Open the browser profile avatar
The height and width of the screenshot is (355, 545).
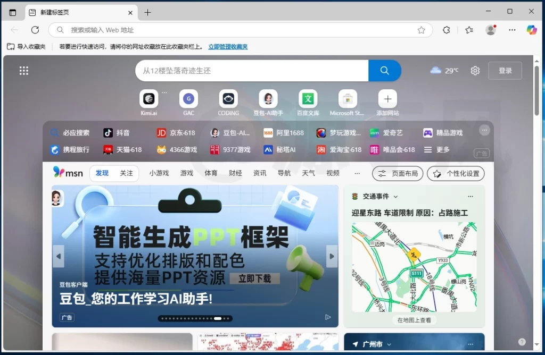pos(491,30)
